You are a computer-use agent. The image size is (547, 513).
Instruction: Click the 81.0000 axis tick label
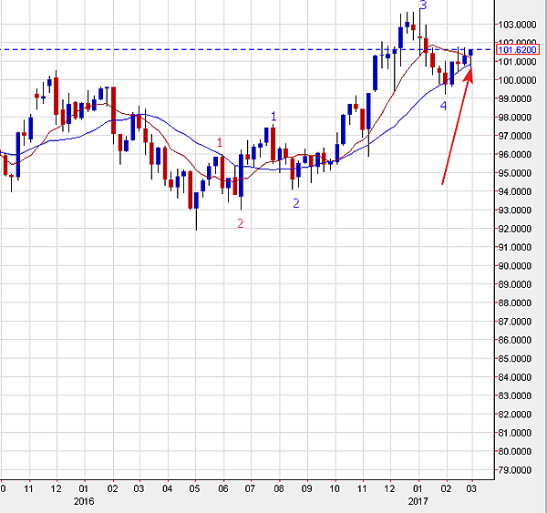pyautogui.click(x=517, y=433)
